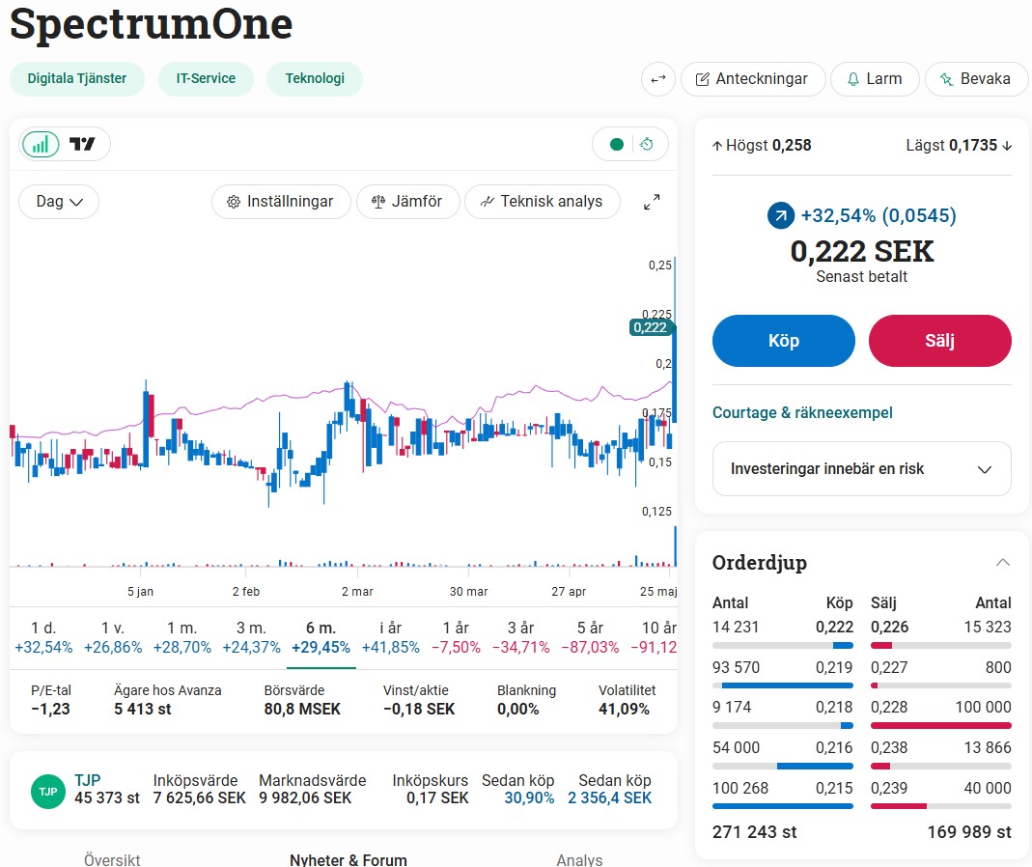
Task: Select the 10 år period
Action: (655, 637)
